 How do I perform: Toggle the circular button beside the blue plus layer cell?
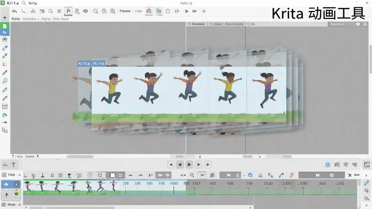click(x=16, y=184)
